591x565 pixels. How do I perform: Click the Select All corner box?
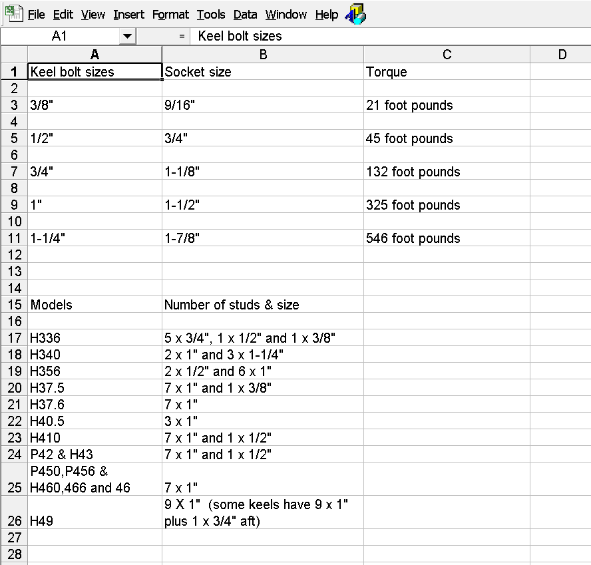(x=15, y=55)
